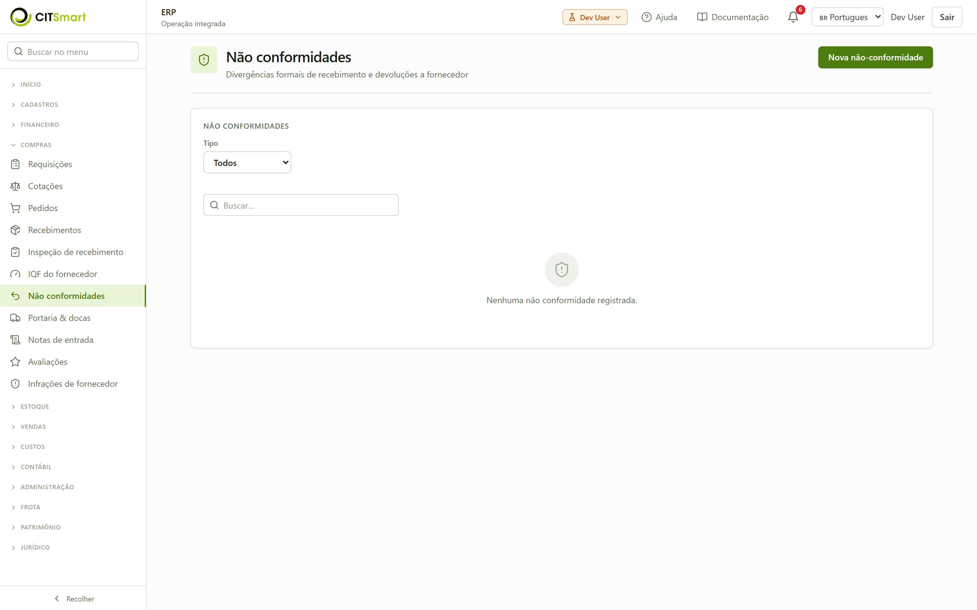Click the IQF do fornecedor gauge icon

coord(15,274)
